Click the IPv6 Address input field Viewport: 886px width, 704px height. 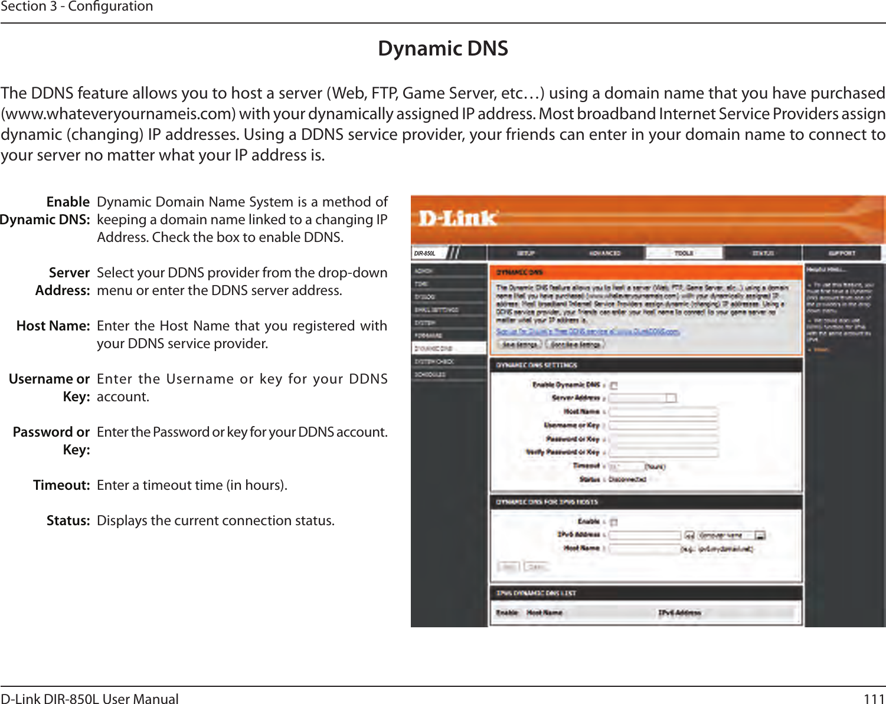[645, 536]
